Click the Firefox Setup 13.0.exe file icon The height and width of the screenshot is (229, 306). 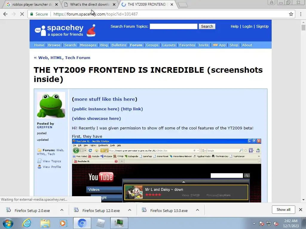(x=144, y=210)
